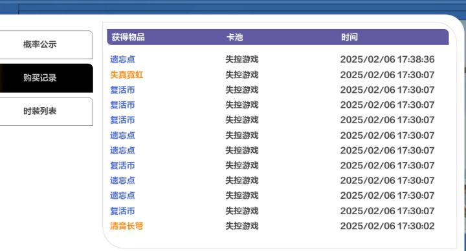Screen dimensions: 466x251
Task: Click the 时间 column header
Action: pyautogui.click(x=349, y=37)
